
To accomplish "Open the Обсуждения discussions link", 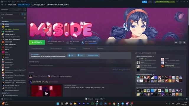I will [x=72, y=48].
